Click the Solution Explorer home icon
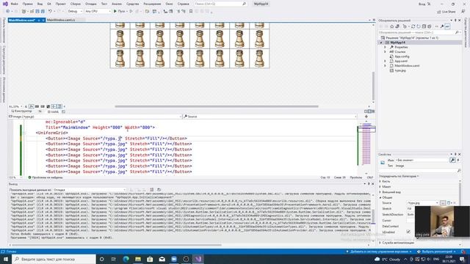470x264 pixels. [391, 26]
